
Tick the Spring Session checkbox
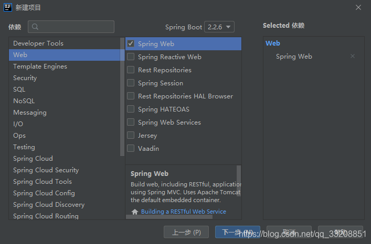pos(131,83)
